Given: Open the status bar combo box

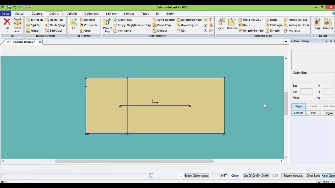Looking at the screenshot, I should pyautogui.click(x=181, y=176).
